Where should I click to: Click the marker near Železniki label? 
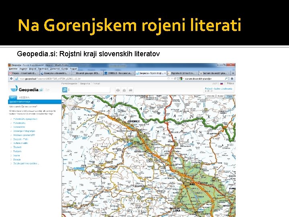coord(146,186)
